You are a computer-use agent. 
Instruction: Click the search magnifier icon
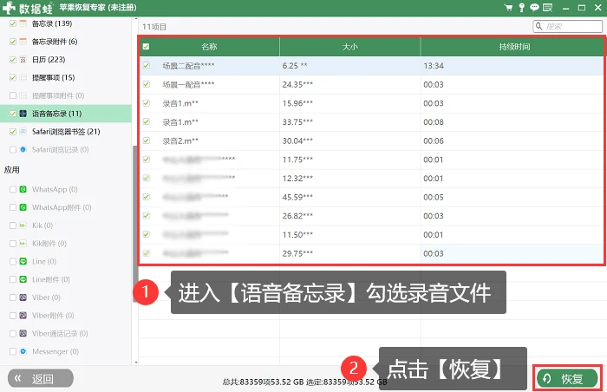pos(538,26)
